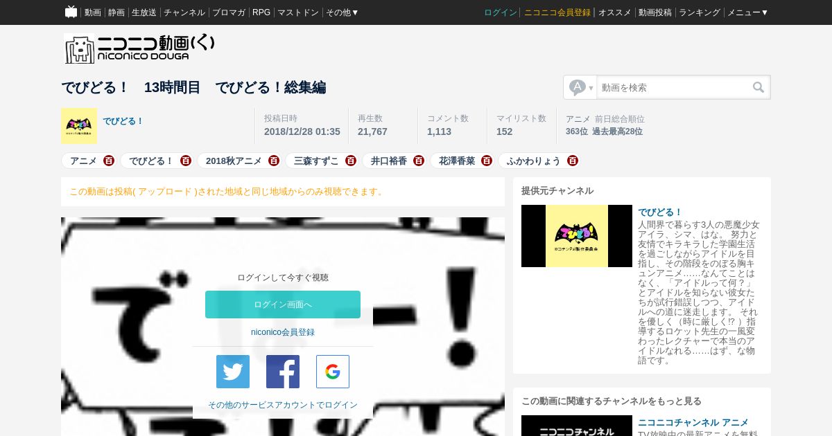Open the Niconico Douga logo
Screen dimensions: 832x436
139,48
